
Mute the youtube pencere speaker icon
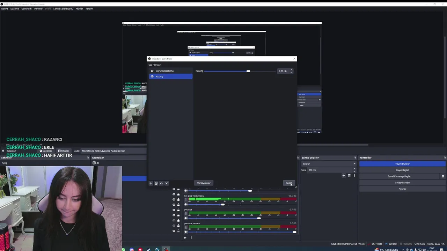186,232
